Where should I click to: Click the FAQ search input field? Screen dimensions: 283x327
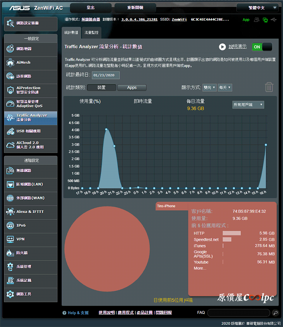(239, 312)
